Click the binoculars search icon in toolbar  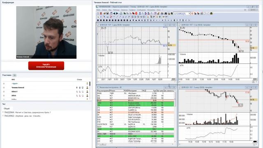[166, 14]
